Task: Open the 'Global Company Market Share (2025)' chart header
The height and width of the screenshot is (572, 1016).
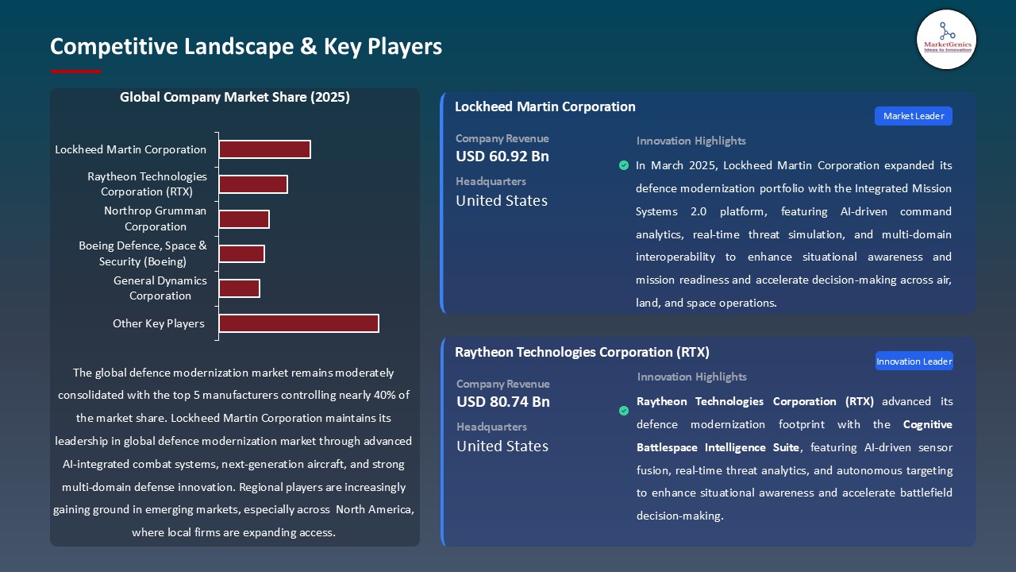Action: [235, 97]
